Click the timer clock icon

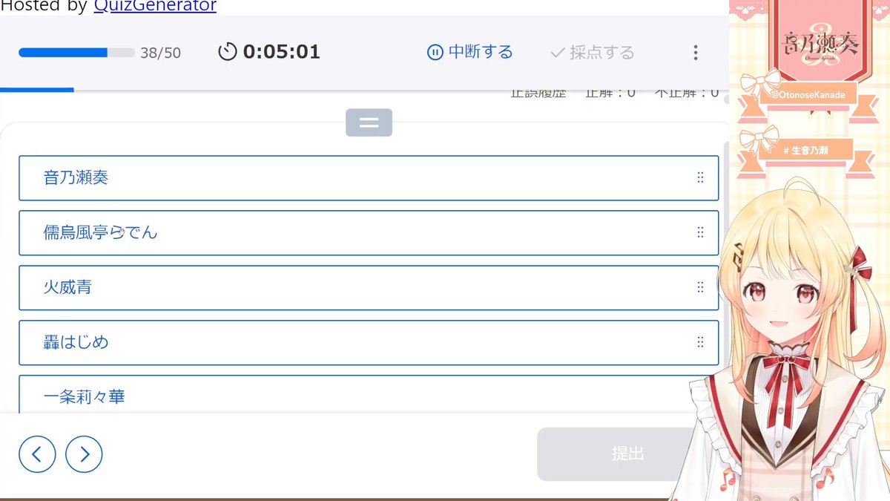(x=227, y=52)
